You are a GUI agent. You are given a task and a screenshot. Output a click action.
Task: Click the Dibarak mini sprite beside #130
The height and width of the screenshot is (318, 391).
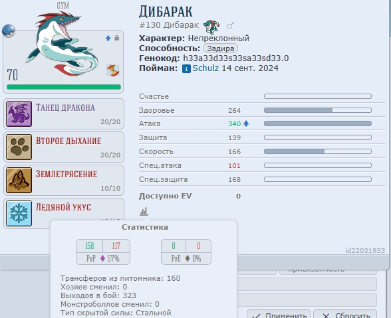[211, 27]
